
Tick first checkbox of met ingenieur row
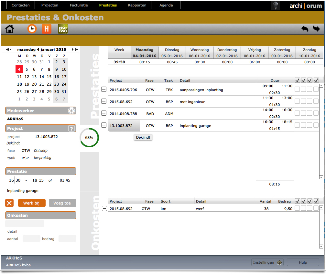coord(297,101)
